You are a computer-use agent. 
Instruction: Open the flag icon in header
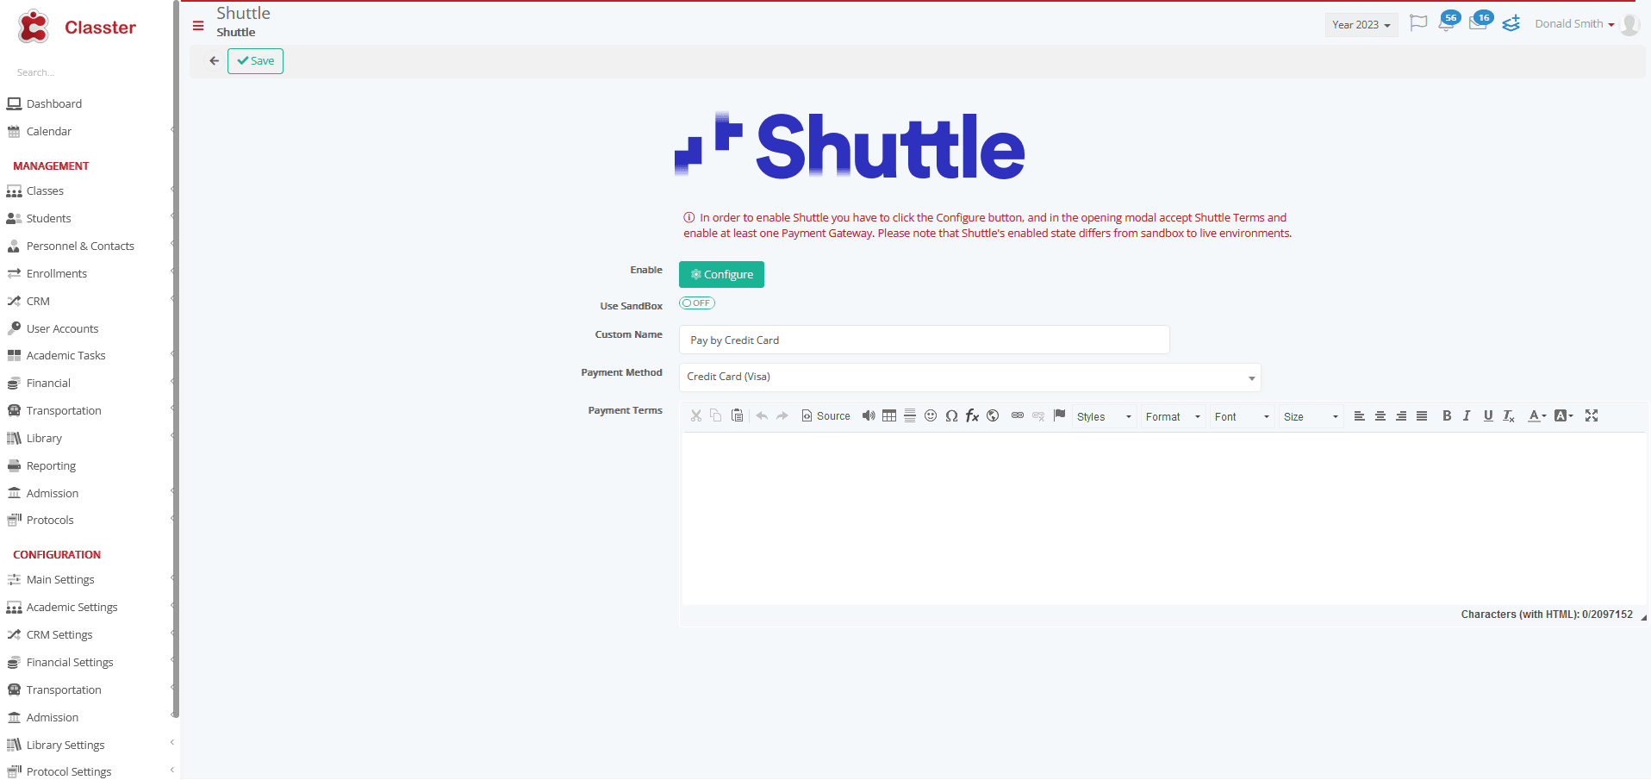(1418, 23)
